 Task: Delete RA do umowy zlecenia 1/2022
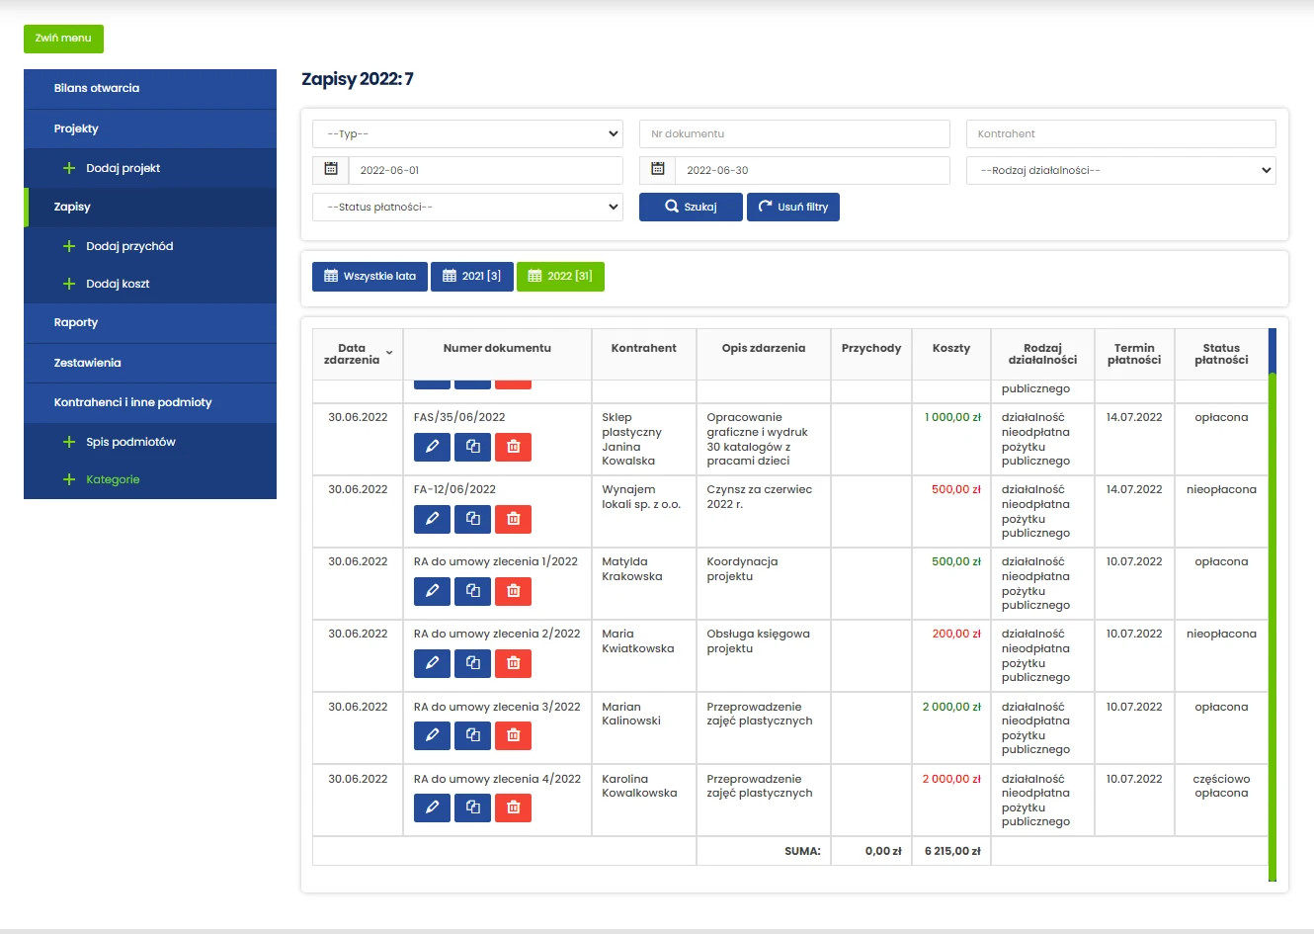[x=513, y=591]
